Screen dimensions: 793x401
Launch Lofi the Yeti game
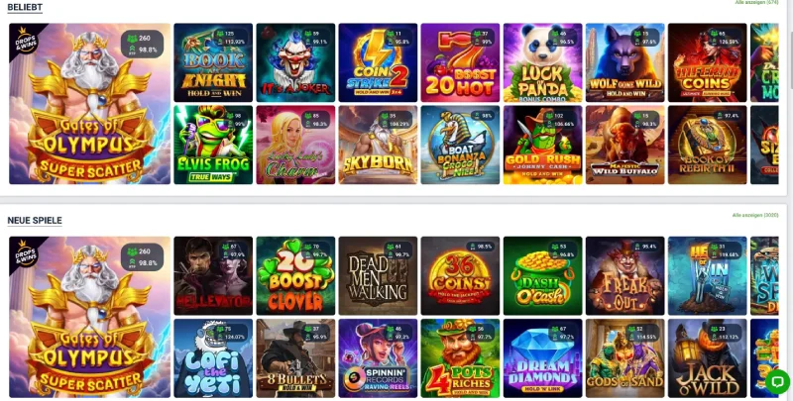click(213, 358)
